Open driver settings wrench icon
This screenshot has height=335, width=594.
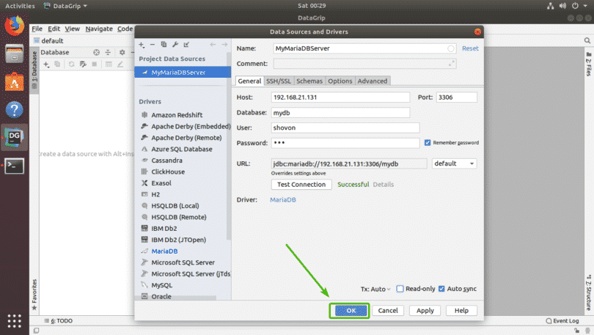coord(175,45)
